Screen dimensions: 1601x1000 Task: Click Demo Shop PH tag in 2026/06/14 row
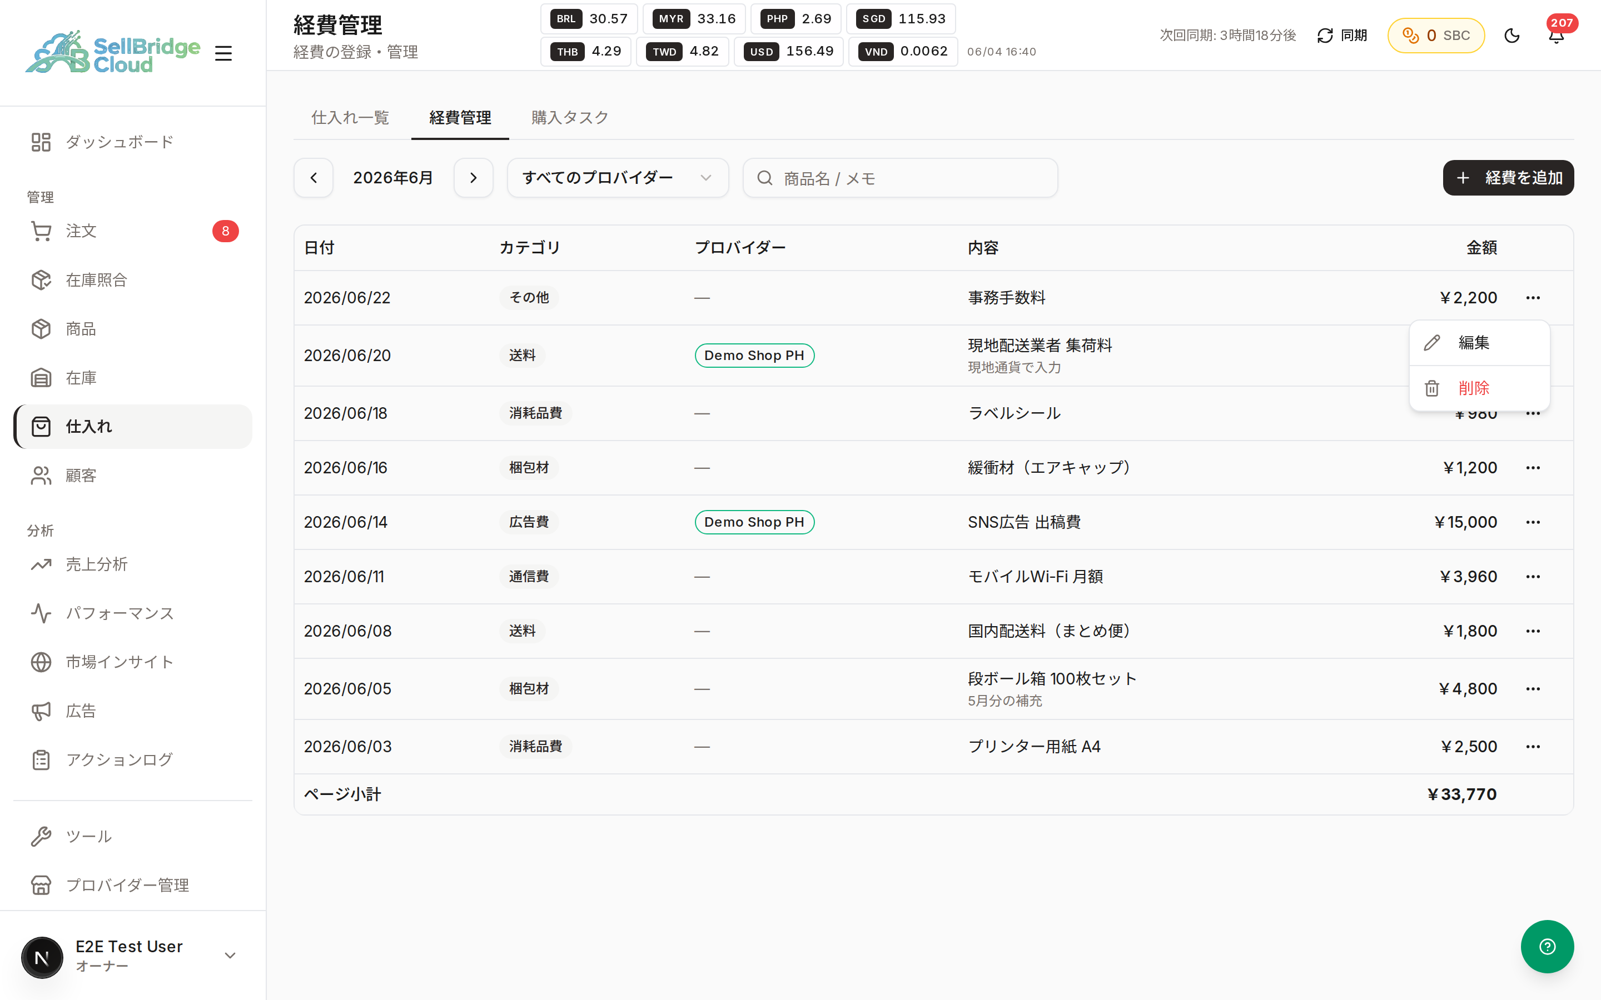(x=754, y=522)
